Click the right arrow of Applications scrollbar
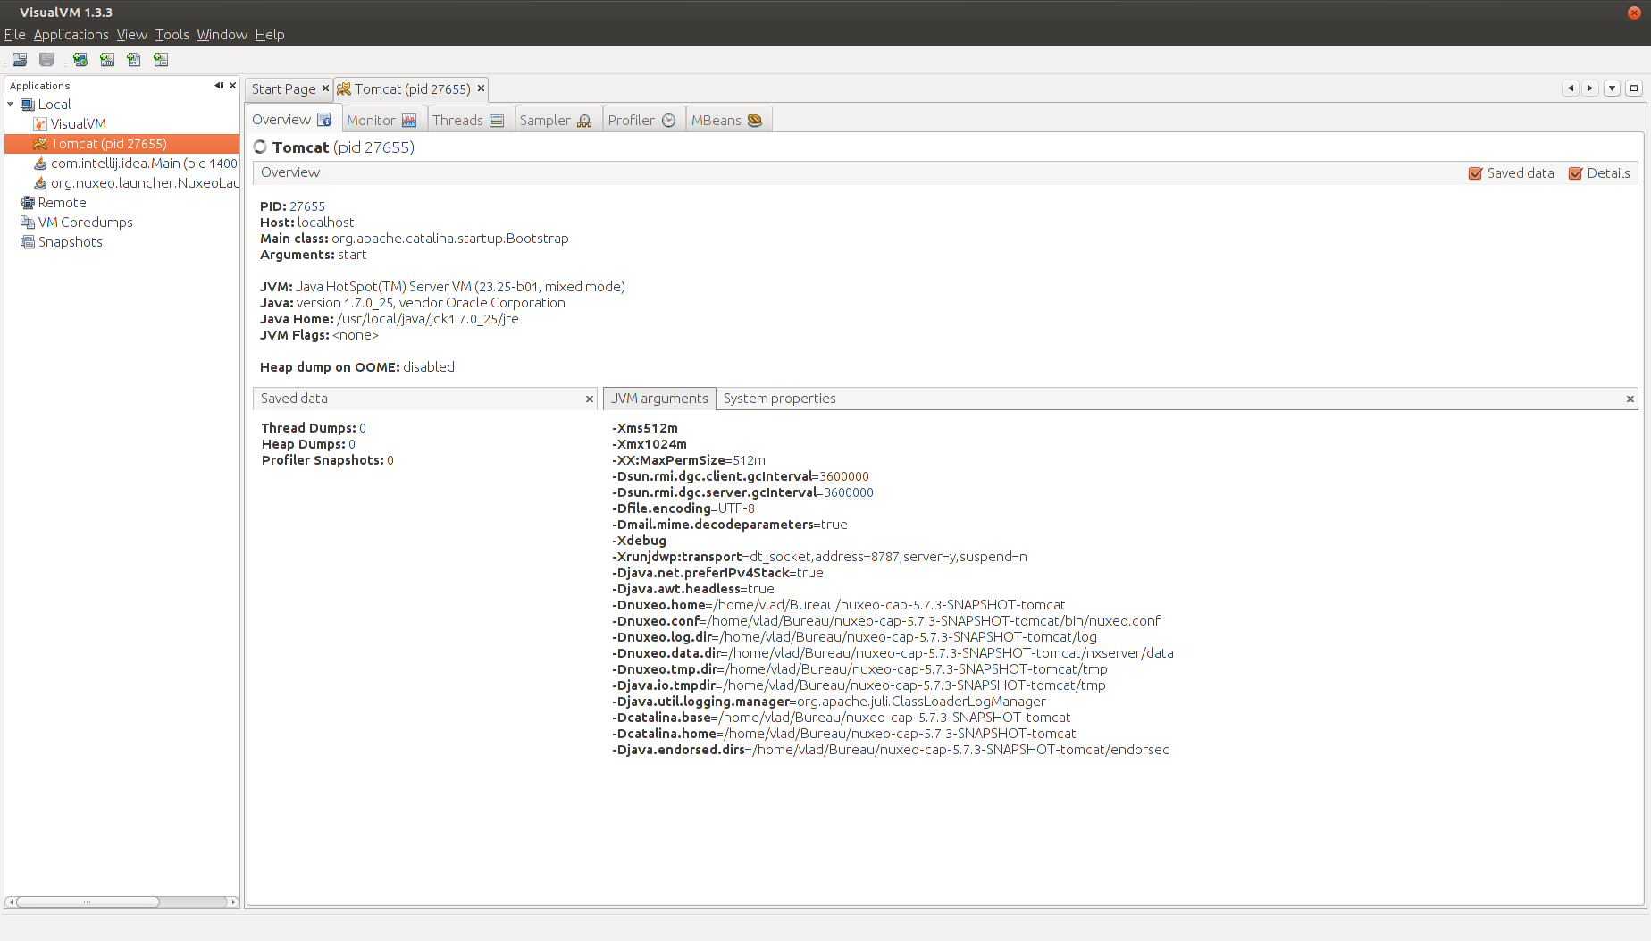1651x941 pixels. (x=233, y=903)
